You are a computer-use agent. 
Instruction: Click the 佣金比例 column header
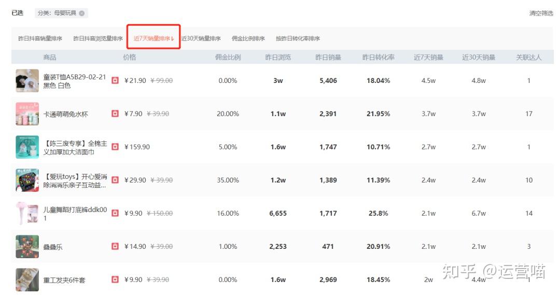pyautogui.click(x=228, y=57)
